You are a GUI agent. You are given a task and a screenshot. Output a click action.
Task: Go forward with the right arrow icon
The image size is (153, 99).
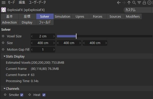[124, 3]
